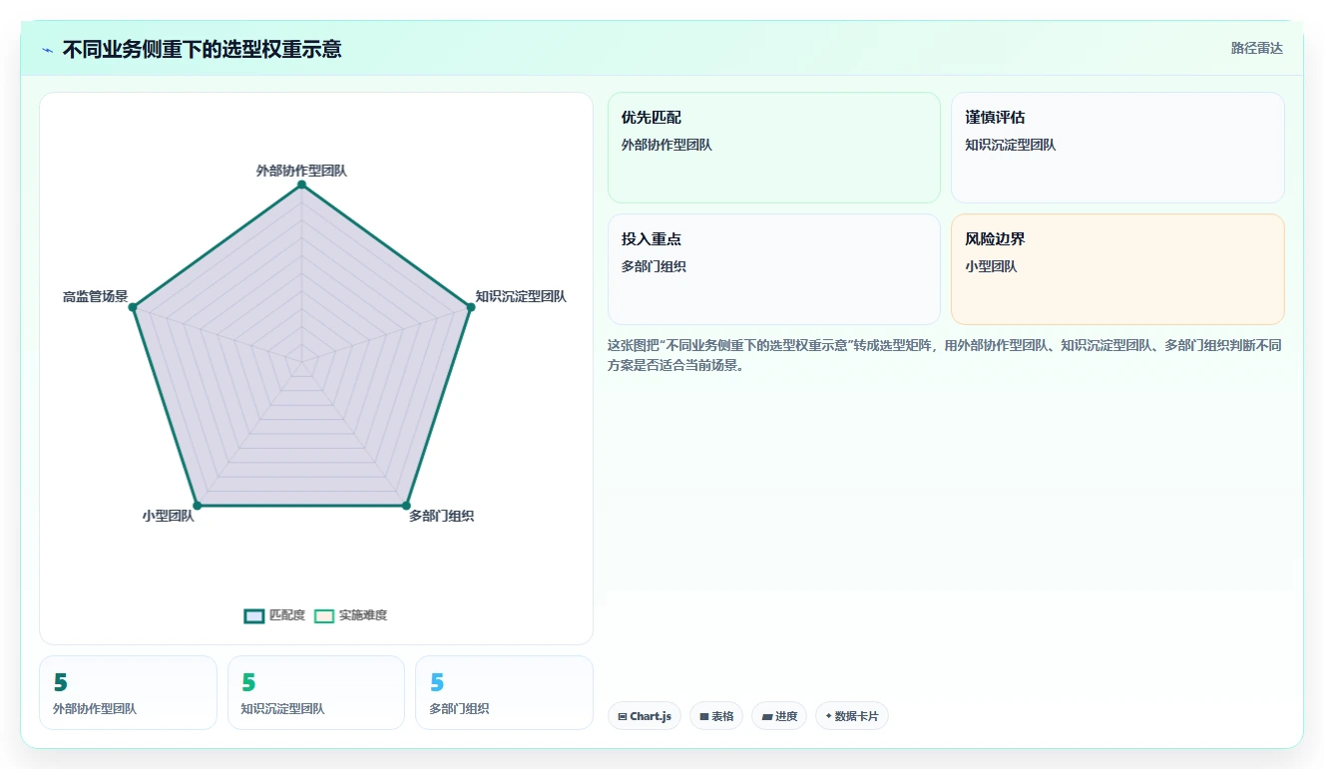
Task: Click the 知识沉淀型团队 radar axis label
Action: tap(521, 296)
